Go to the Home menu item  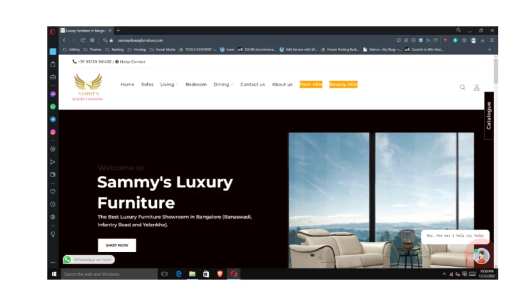point(127,84)
